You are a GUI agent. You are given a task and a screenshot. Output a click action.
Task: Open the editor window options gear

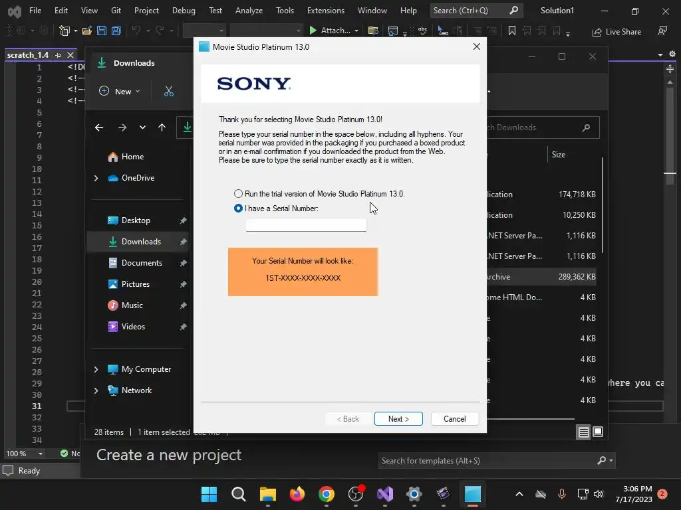click(x=672, y=54)
